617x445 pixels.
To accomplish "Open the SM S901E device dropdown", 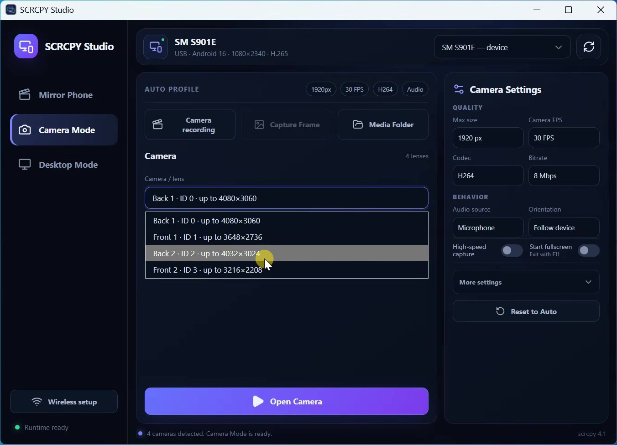I will point(502,47).
